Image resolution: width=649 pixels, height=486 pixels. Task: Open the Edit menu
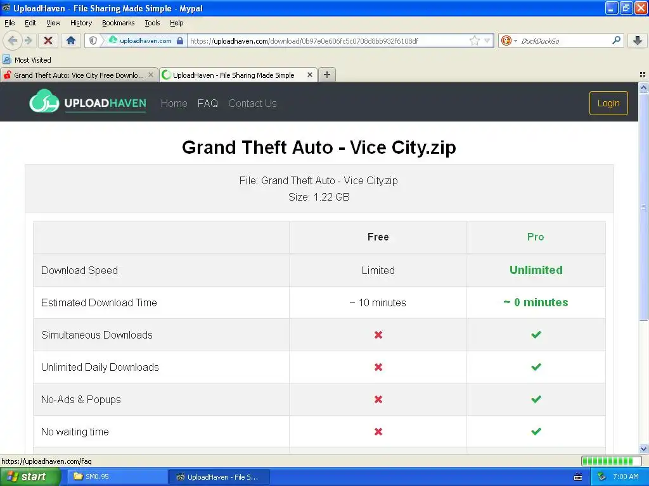(30, 23)
